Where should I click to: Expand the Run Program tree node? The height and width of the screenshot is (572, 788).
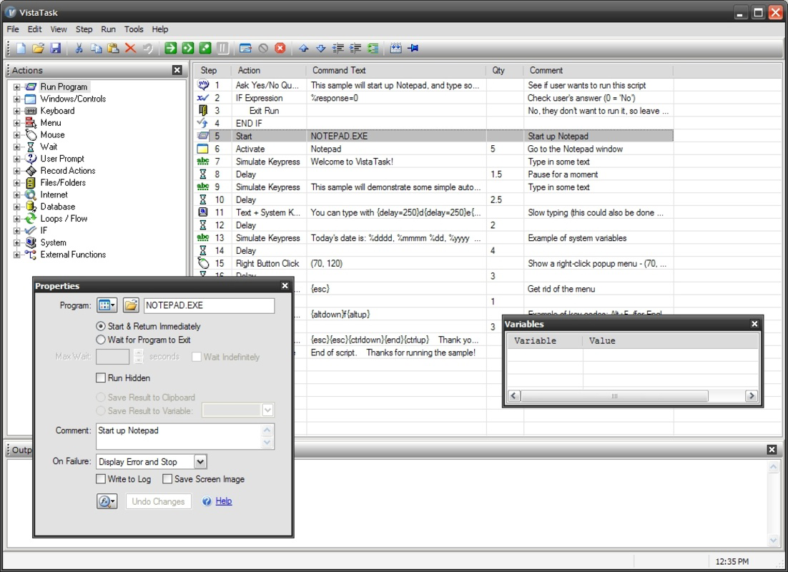(16, 87)
